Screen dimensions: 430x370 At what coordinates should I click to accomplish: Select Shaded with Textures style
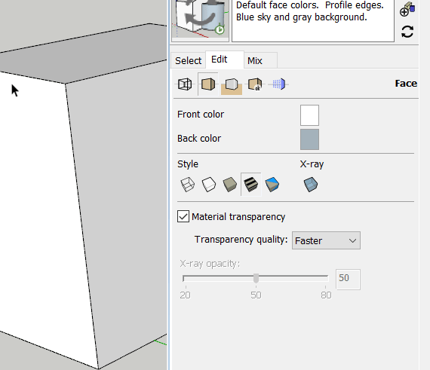click(x=251, y=185)
